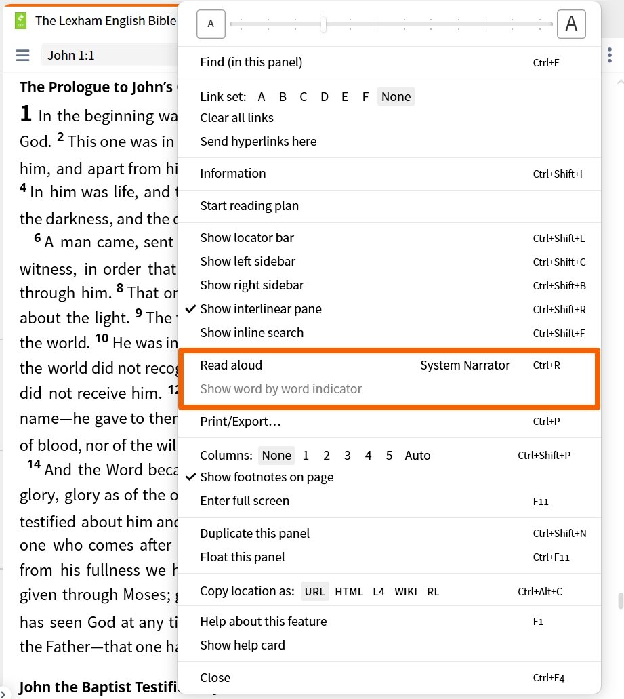Open the System Narrator voice option

click(465, 365)
